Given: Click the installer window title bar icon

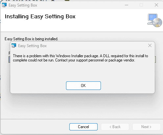Looking at the screenshot, I should [x=4, y=5].
